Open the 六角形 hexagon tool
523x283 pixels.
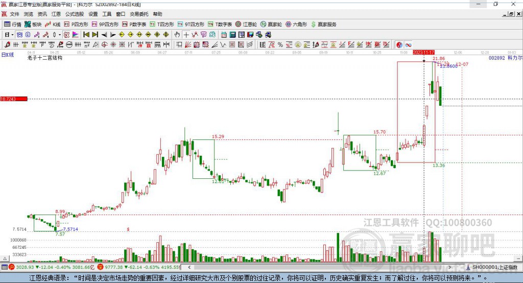[296, 25]
